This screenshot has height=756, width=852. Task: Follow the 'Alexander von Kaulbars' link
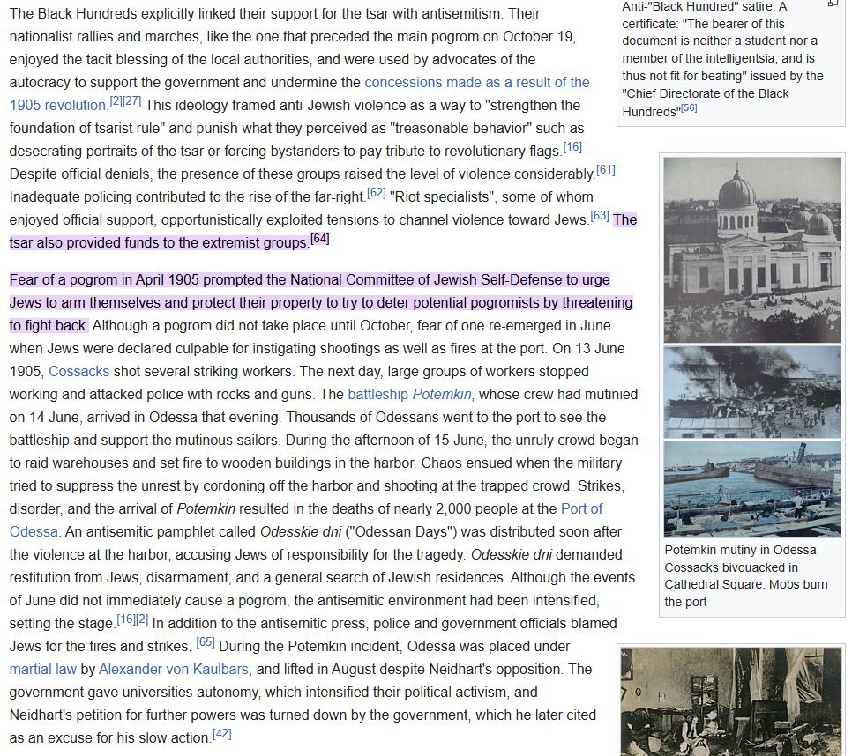[174, 669]
